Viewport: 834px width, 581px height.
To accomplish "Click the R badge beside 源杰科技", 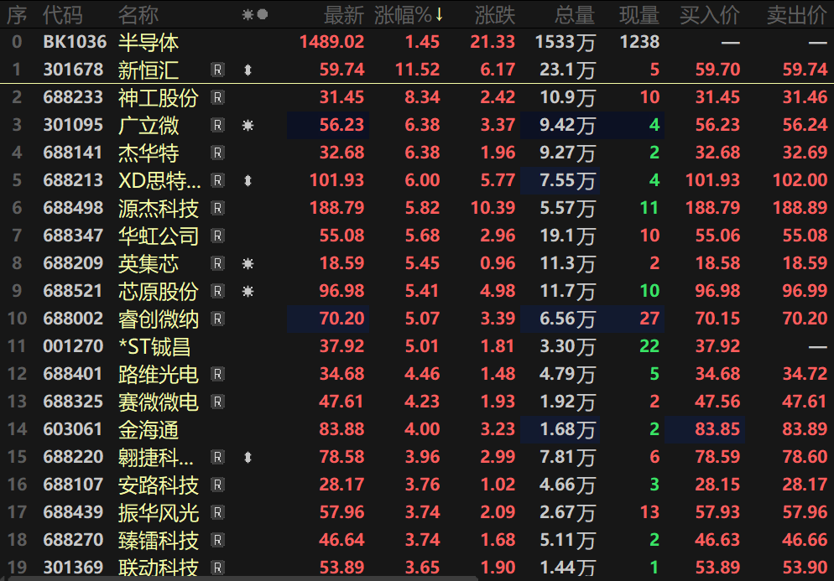I will pyautogui.click(x=217, y=208).
